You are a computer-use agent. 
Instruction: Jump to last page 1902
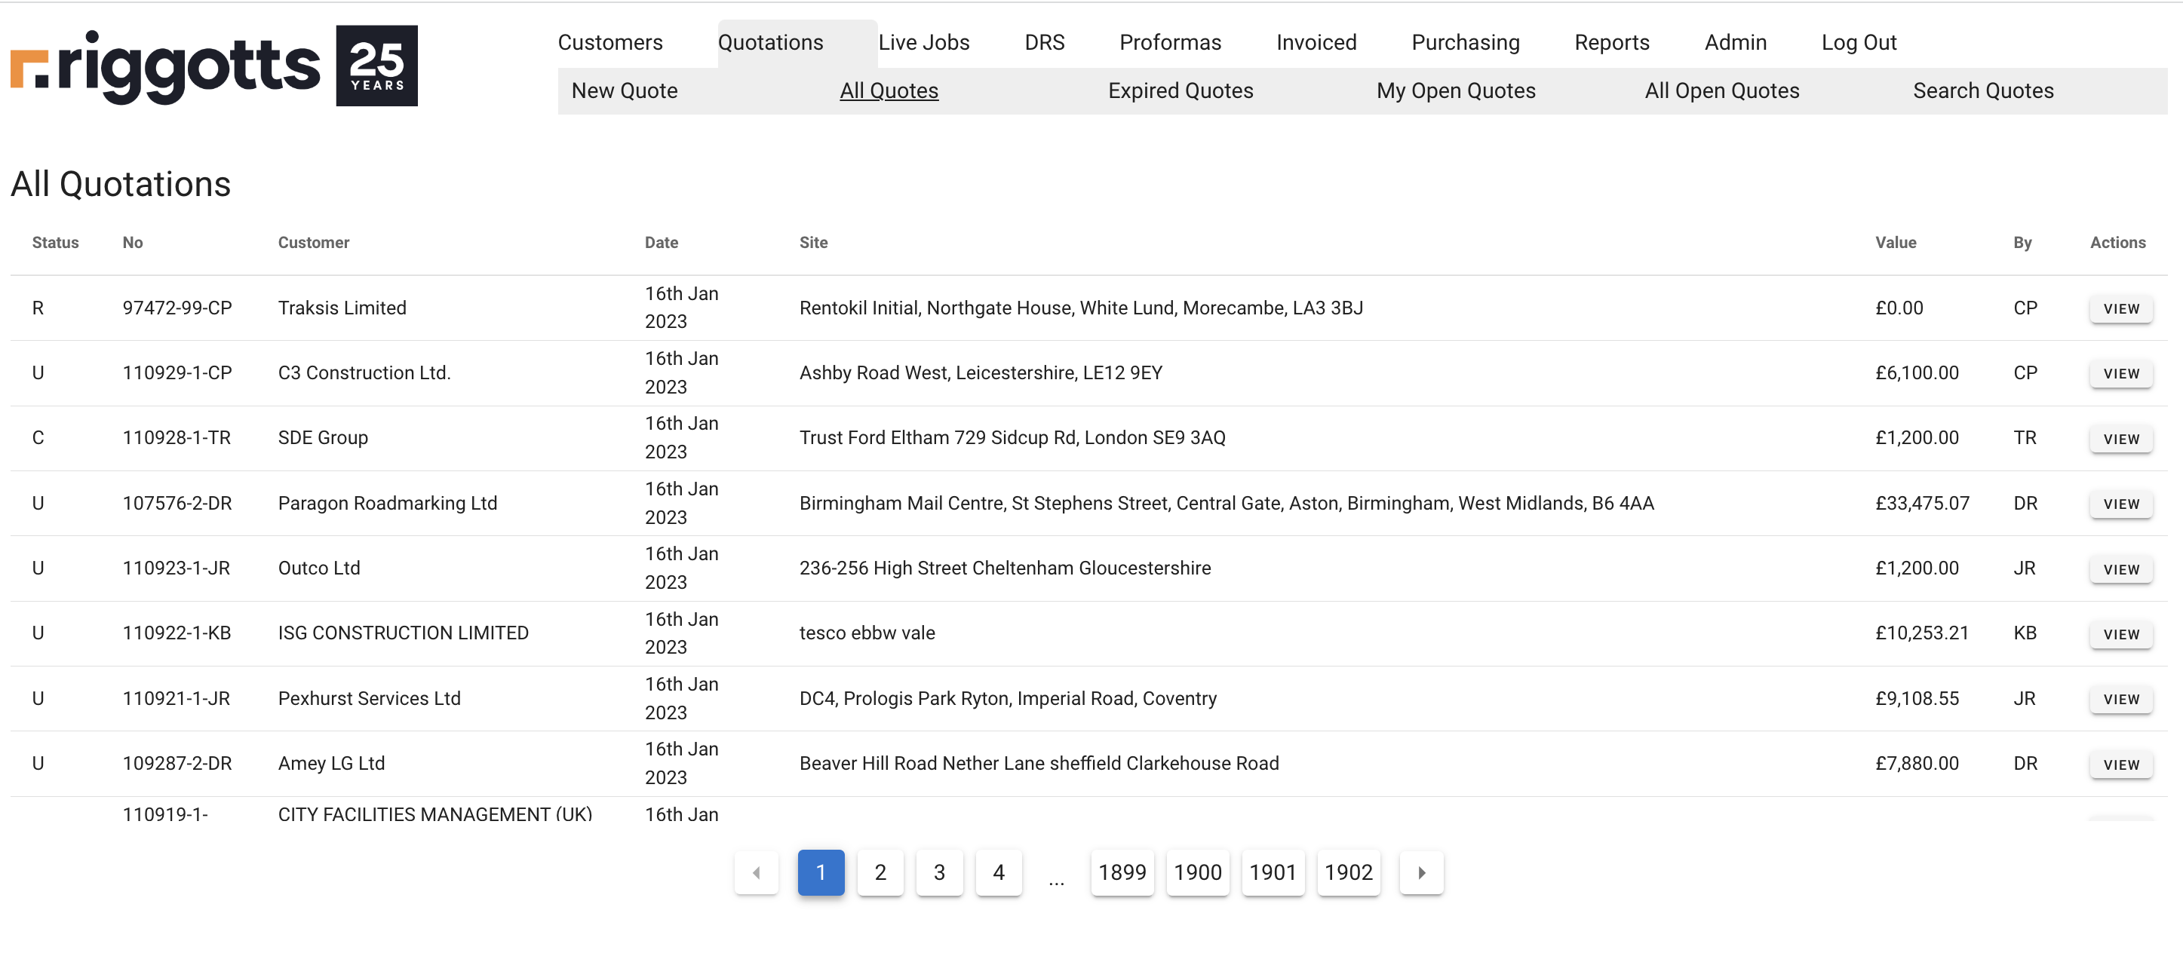[x=1347, y=872]
